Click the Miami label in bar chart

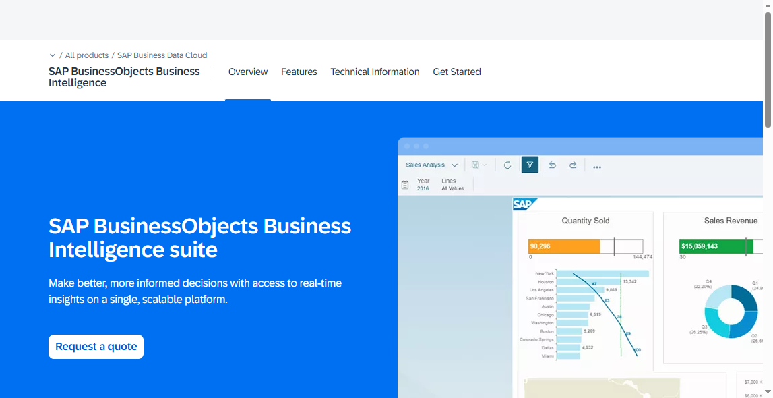tap(548, 356)
